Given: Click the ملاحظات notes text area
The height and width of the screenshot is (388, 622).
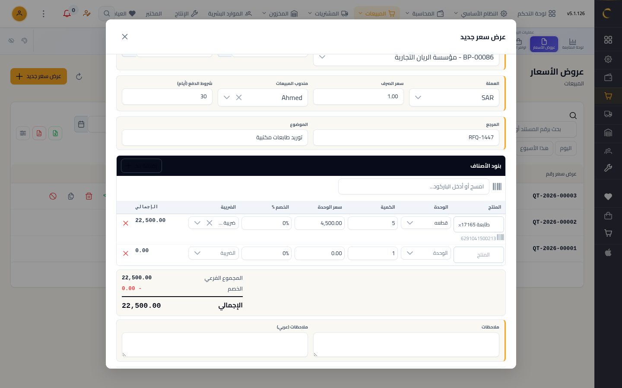Looking at the screenshot, I should [406, 344].
